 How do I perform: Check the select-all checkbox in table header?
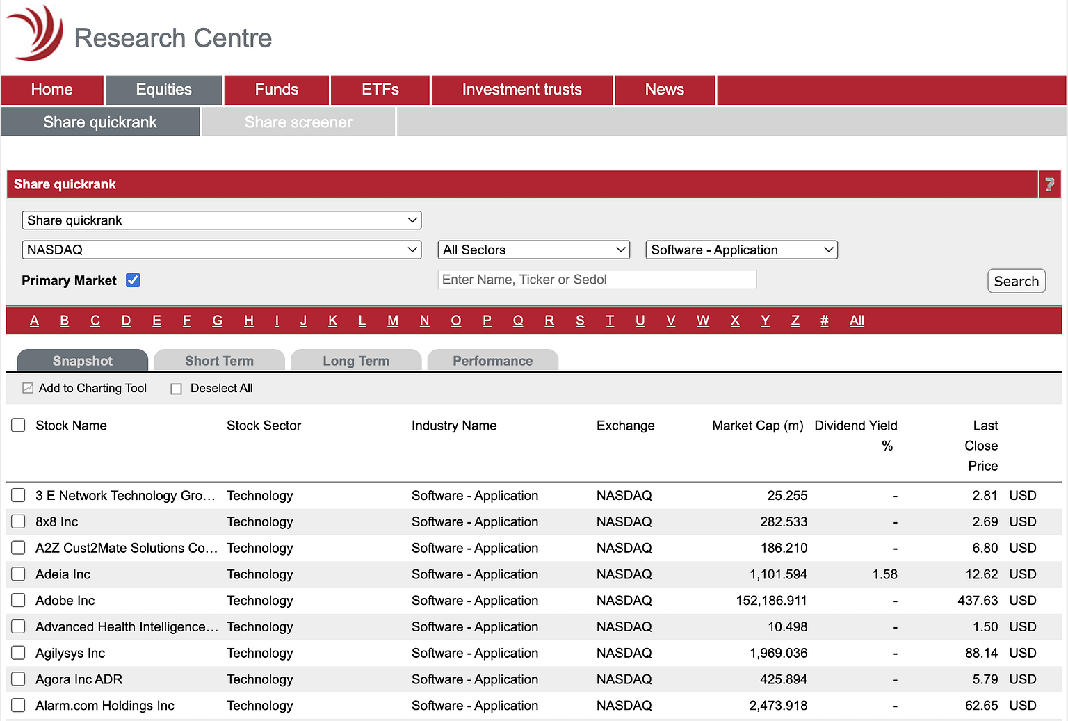click(18, 425)
